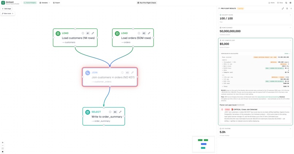Click the Pre-Flight Results gauge icon
This screenshot has width=294, height=154.
(x=219, y=9)
